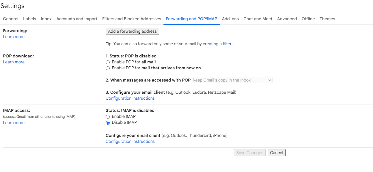
Task: Open POP Configuration instructions link
Action: tap(130, 98)
